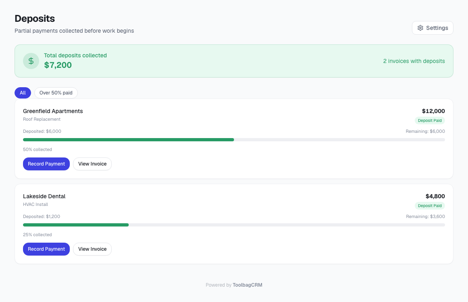Click '50% collected' text
468x302 pixels.
(x=37, y=150)
